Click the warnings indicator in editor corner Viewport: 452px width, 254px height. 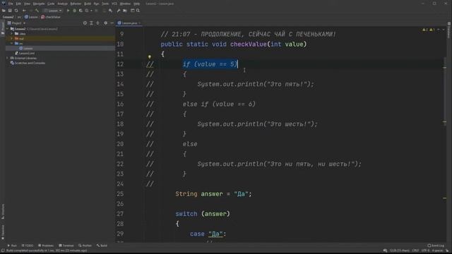429,30
